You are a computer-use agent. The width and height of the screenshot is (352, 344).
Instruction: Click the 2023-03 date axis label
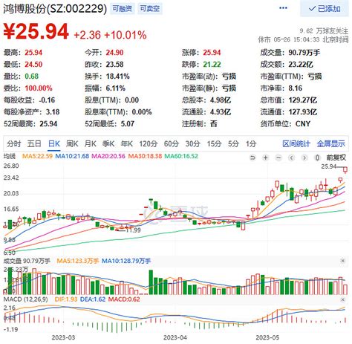63,337
